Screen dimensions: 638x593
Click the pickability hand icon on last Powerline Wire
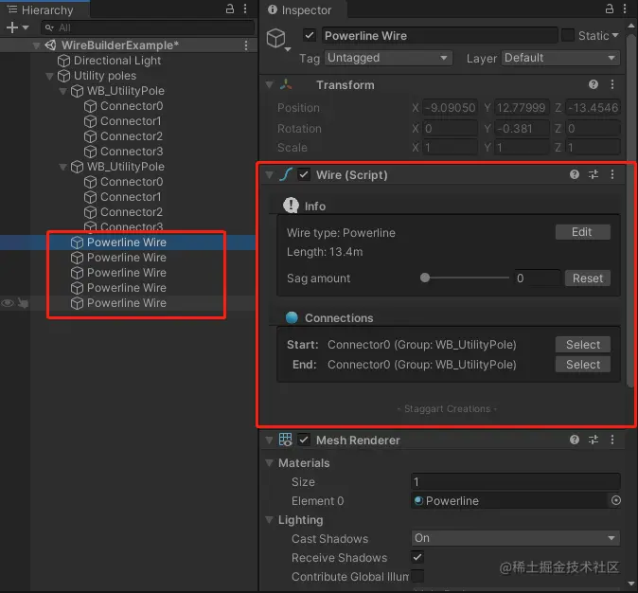click(x=24, y=303)
